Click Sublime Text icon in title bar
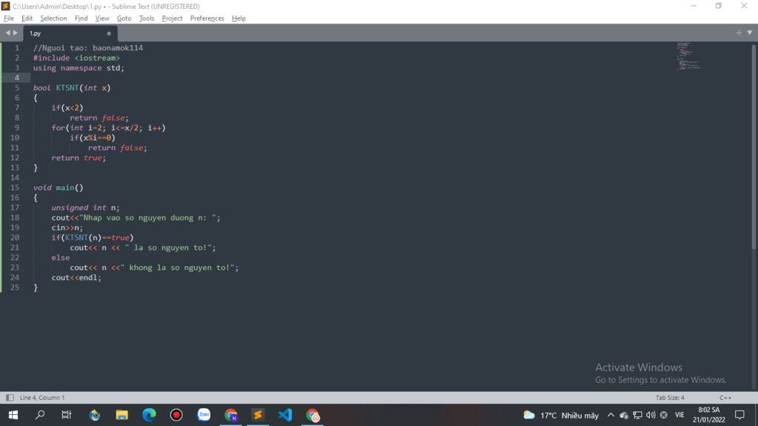The width and height of the screenshot is (758, 426). [x=6, y=6]
